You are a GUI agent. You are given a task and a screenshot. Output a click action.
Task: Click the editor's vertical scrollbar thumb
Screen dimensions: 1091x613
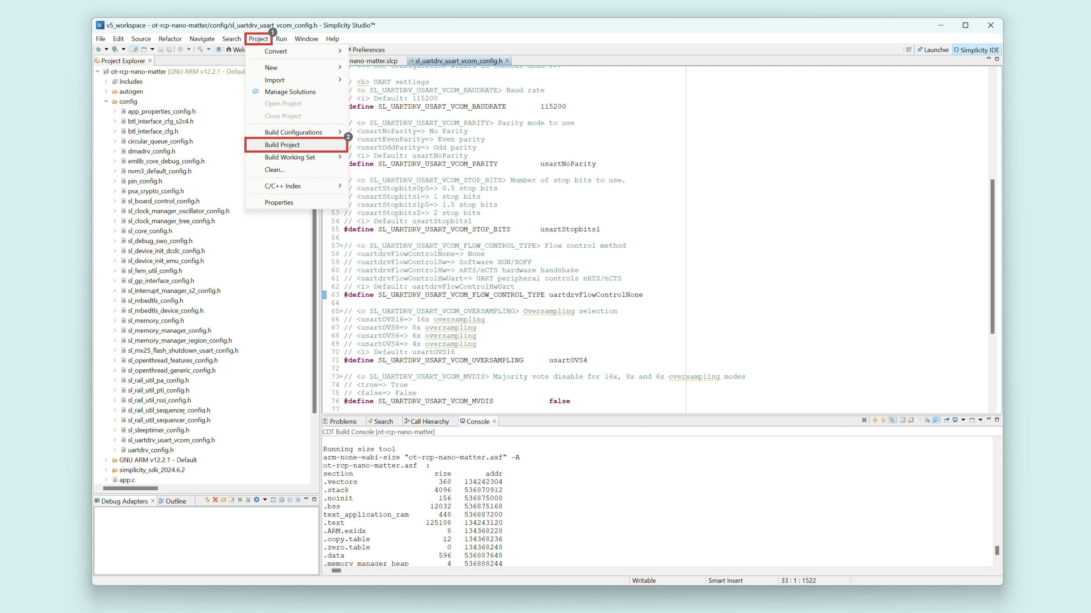(992, 256)
